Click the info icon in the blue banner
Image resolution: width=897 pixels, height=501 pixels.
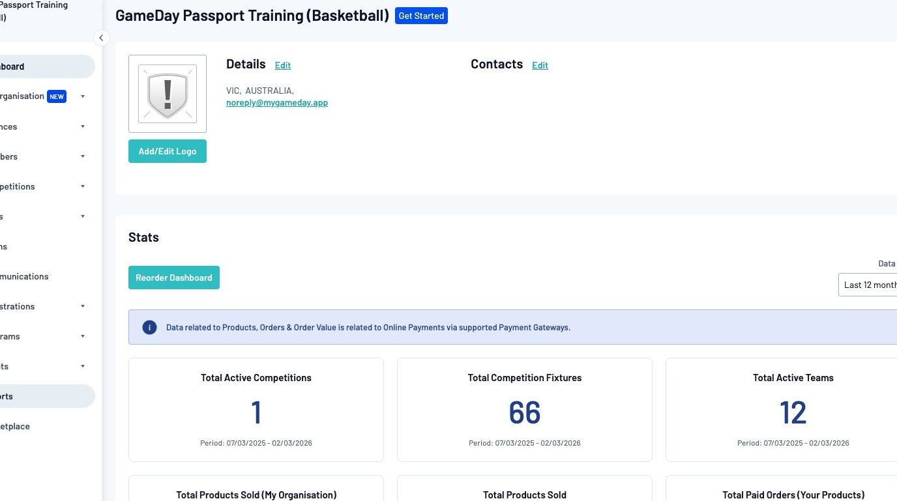149,327
